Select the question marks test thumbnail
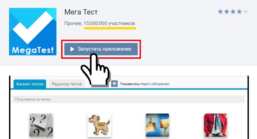 pos(41,125)
